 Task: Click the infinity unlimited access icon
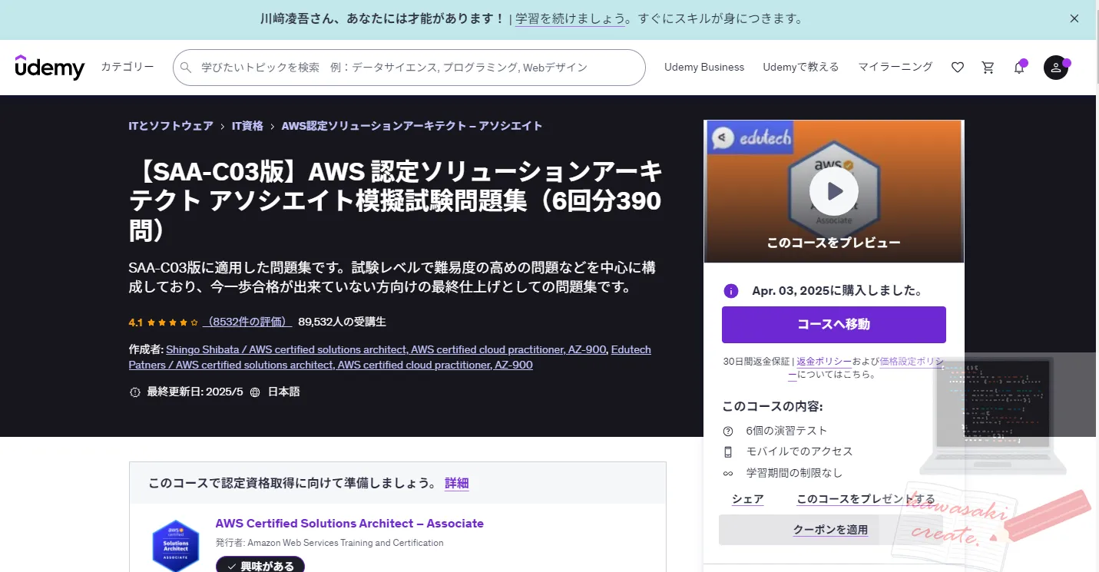pos(728,473)
